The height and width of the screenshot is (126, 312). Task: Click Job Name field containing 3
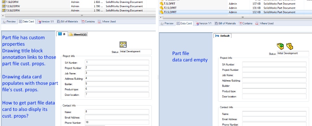pos(117,73)
